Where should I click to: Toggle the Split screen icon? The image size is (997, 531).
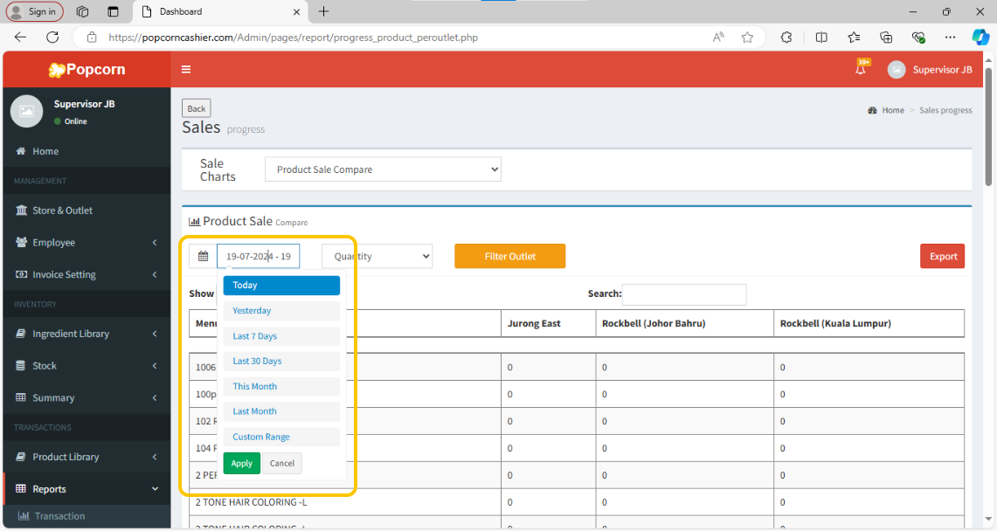pyautogui.click(x=821, y=38)
